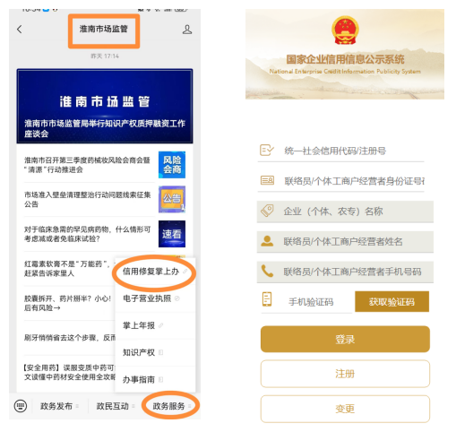Tap the back arrow icon
The image size is (456, 432).
point(20,30)
